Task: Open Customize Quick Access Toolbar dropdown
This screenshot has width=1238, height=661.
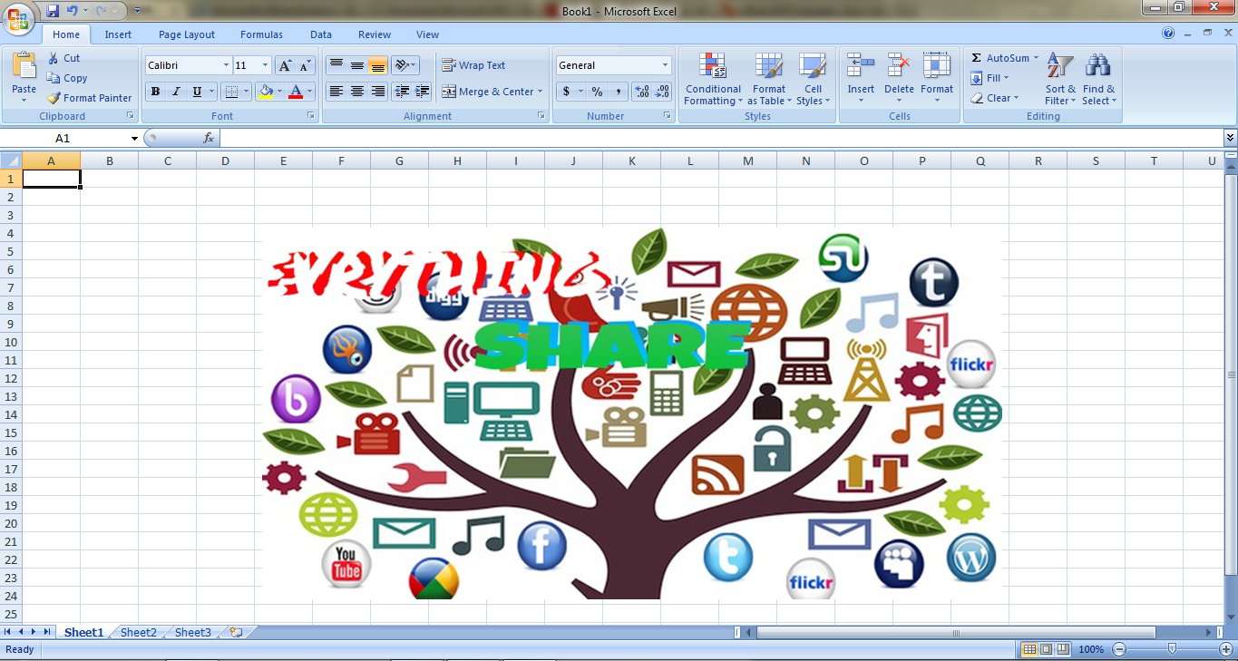Action: (137, 11)
